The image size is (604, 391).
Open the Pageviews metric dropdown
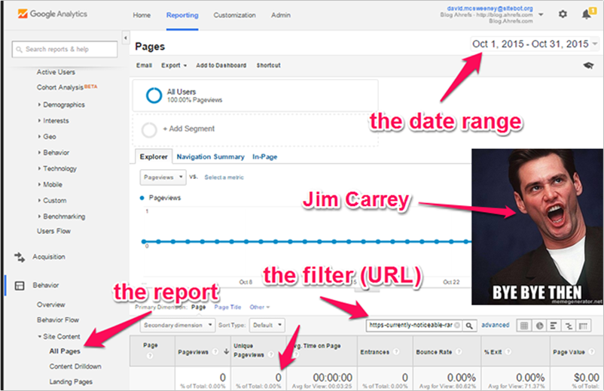pos(163,177)
